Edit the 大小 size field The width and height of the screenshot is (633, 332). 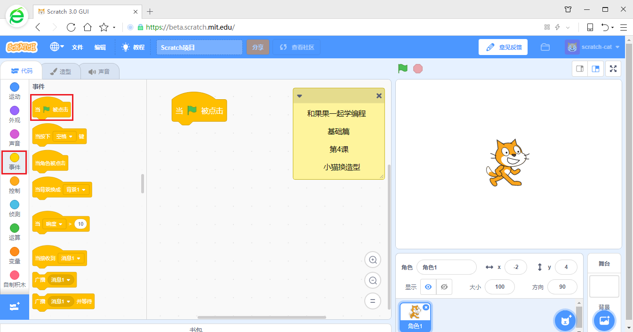click(500, 287)
